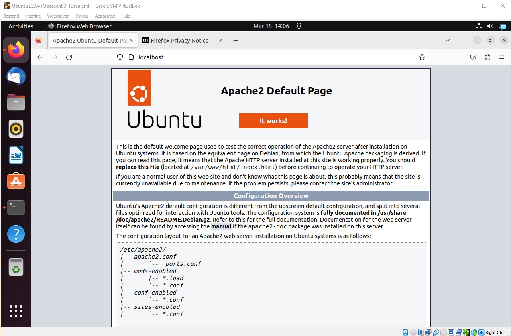The height and width of the screenshot is (336, 511).
Task: Open the power system menu icon
Action: tap(502, 26)
